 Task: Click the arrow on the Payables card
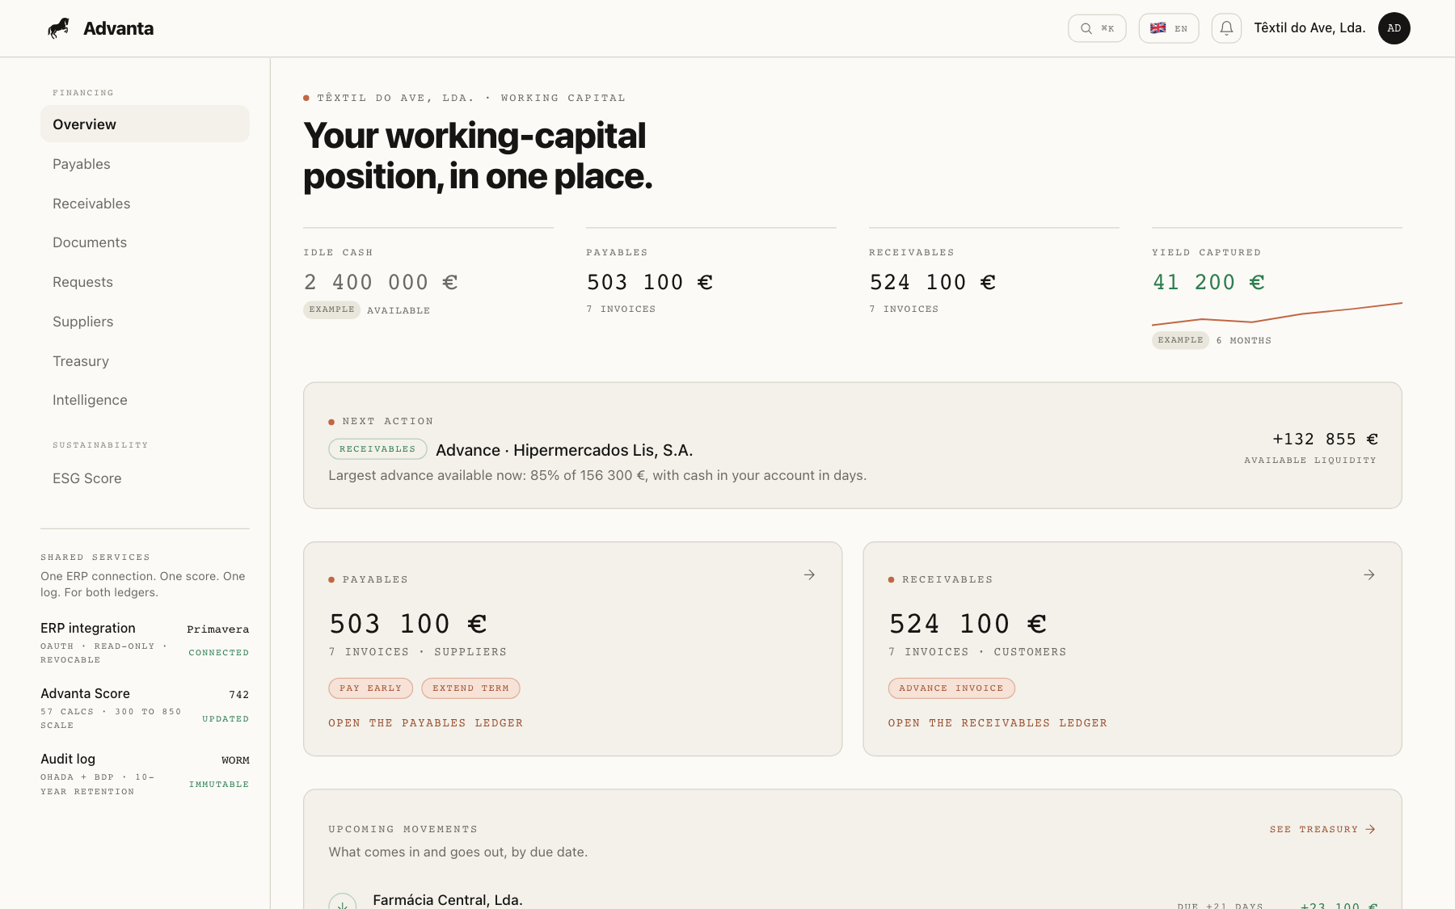[809, 574]
